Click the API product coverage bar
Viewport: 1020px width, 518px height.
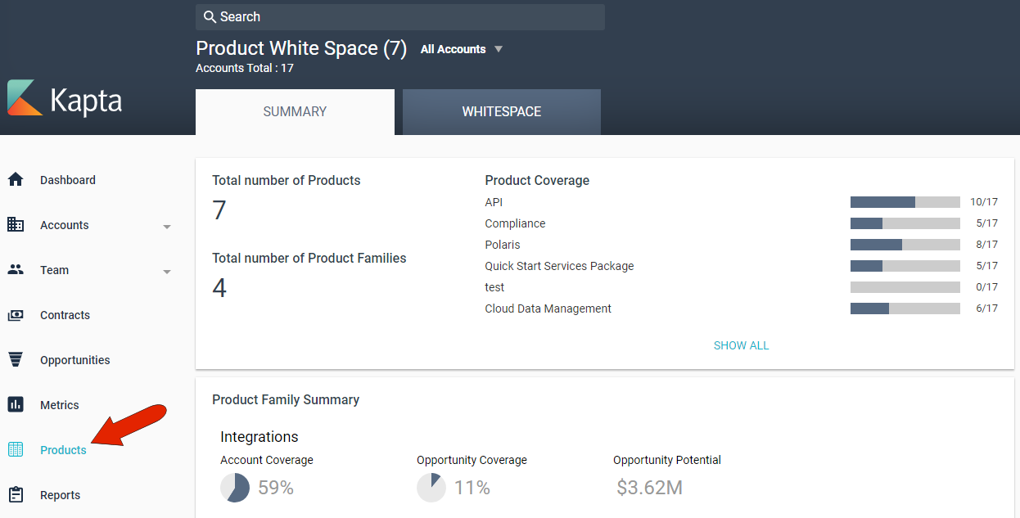click(905, 202)
